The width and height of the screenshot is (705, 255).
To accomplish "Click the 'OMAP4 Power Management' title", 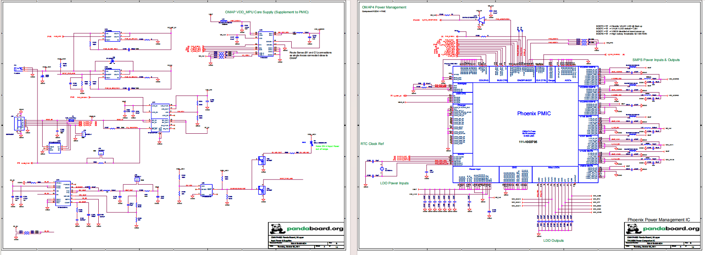I will point(384,7).
